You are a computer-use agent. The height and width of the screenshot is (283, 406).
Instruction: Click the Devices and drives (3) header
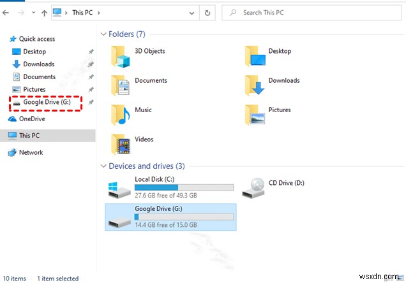click(147, 166)
